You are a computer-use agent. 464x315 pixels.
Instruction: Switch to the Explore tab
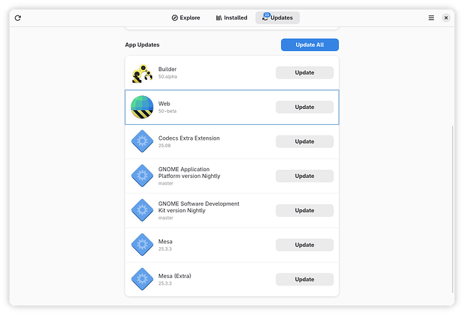(x=186, y=18)
